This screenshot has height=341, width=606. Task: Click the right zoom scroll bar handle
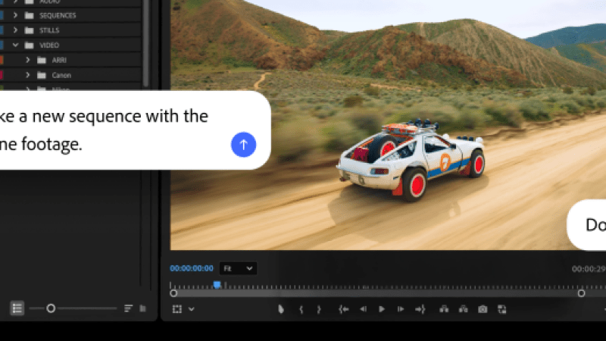tap(581, 293)
